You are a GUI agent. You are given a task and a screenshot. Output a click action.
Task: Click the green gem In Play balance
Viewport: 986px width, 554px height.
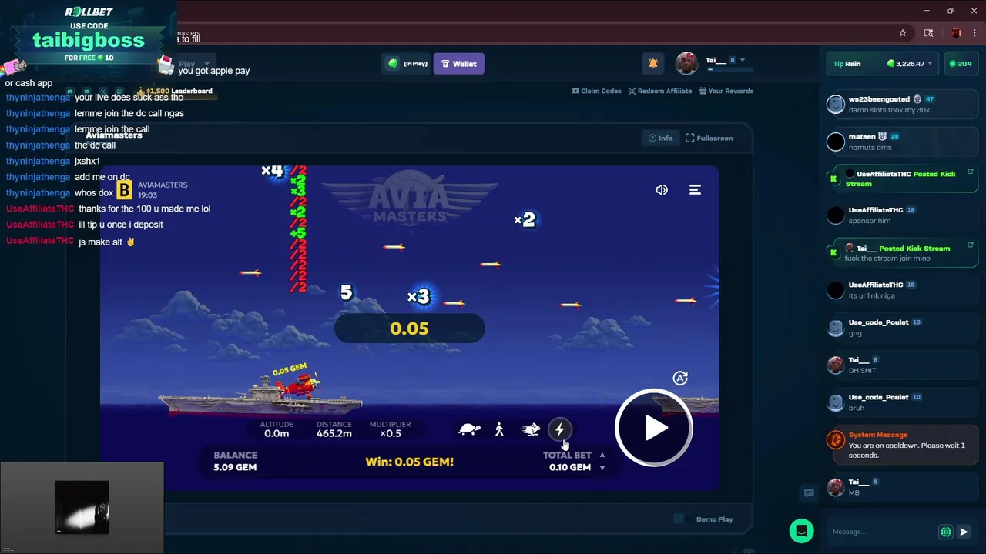pyautogui.click(x=407, y=64)
